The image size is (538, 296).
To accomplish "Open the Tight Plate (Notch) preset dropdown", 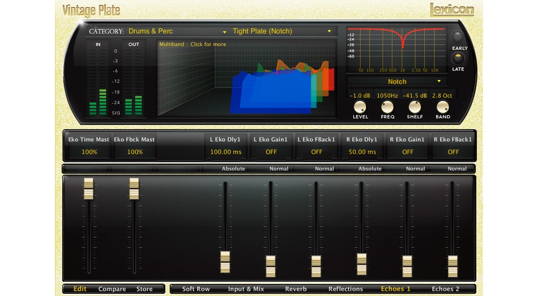I will click(x=282, y=31).
